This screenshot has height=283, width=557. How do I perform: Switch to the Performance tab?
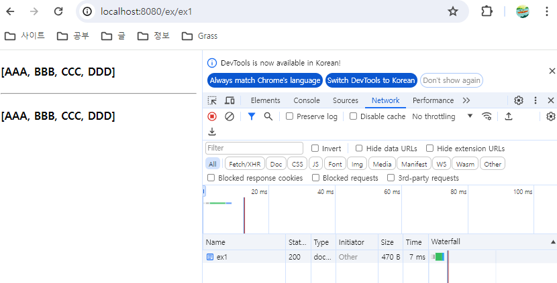433,100
